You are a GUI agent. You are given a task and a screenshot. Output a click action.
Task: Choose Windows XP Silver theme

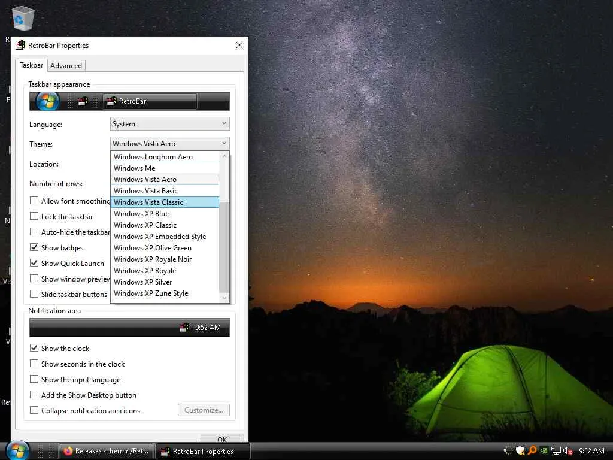(165, 282)
